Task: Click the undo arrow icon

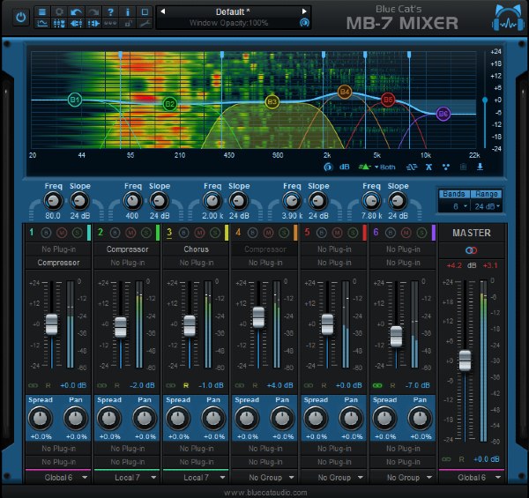Action: 76,11
